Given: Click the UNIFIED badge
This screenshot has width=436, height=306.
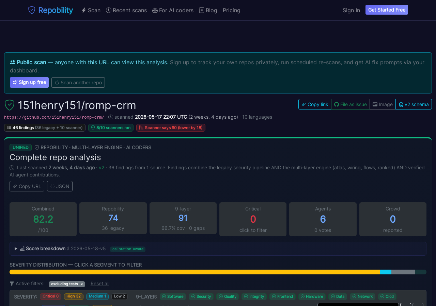Looking at the screenshot, I should tap(20, 147).
